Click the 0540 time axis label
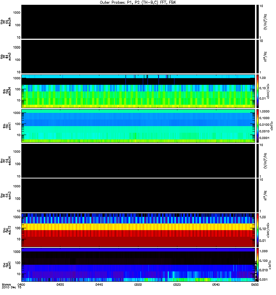Viewport: 276px width, 295px height. pos(216,284)
